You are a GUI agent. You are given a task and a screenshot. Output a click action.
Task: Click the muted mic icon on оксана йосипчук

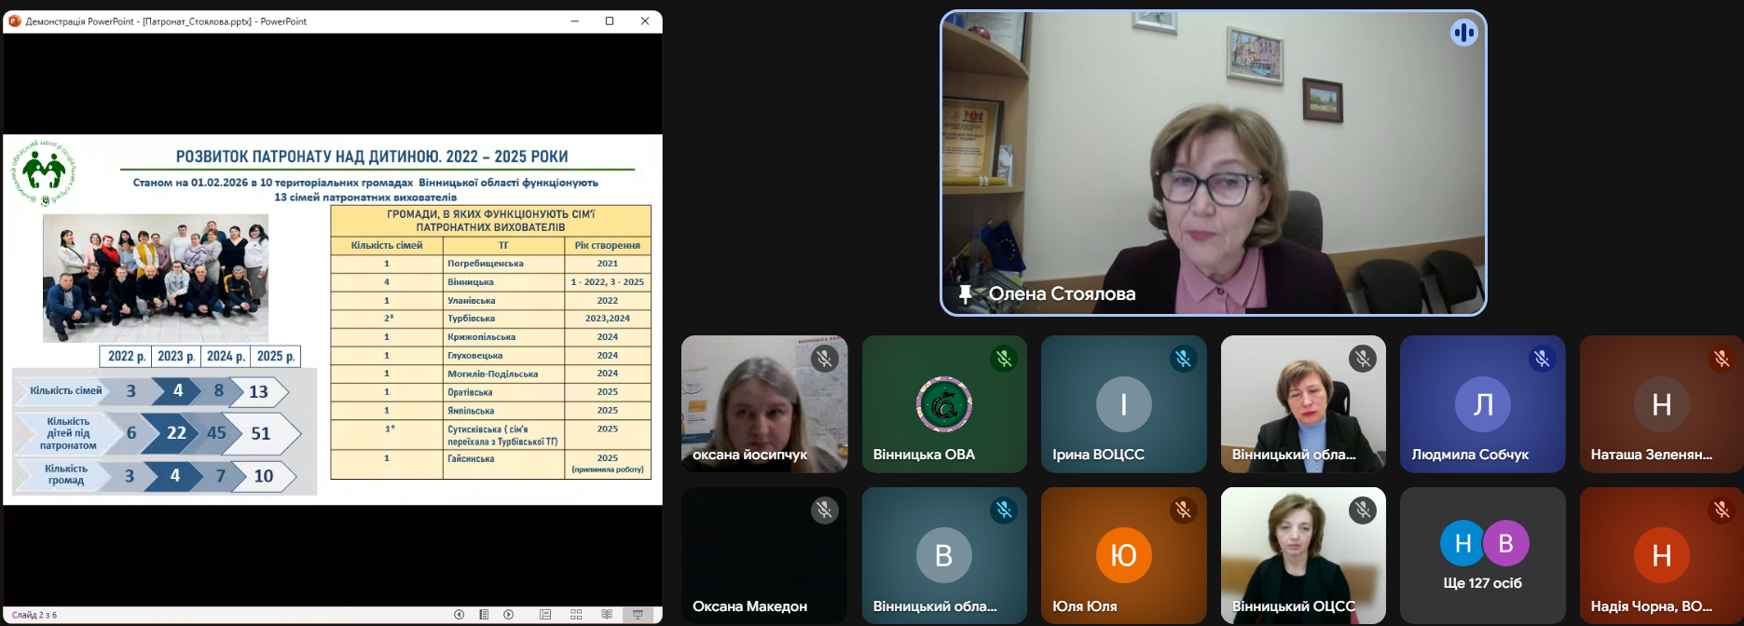(824, 359)
